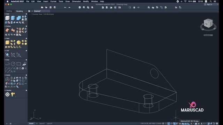This screenshot has width=223, height=125.
Task: Click the Open file icon in toolbar
Action: (46, 7)
